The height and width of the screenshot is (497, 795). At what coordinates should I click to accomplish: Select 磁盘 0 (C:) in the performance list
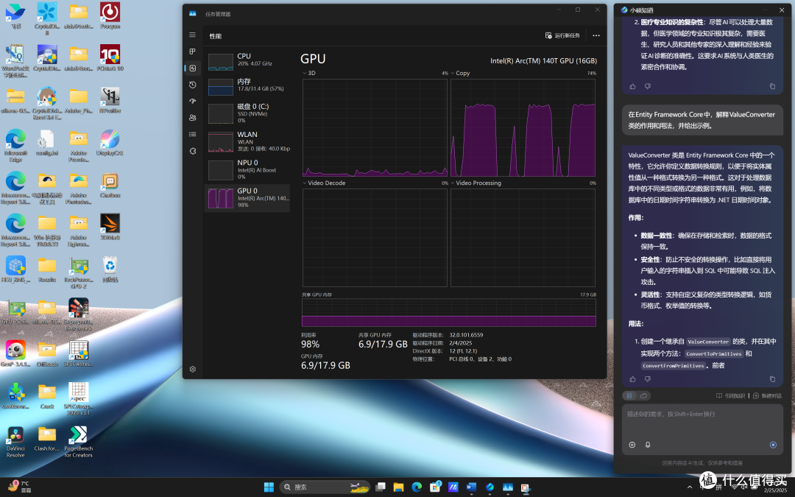click(x=247, y=113)
